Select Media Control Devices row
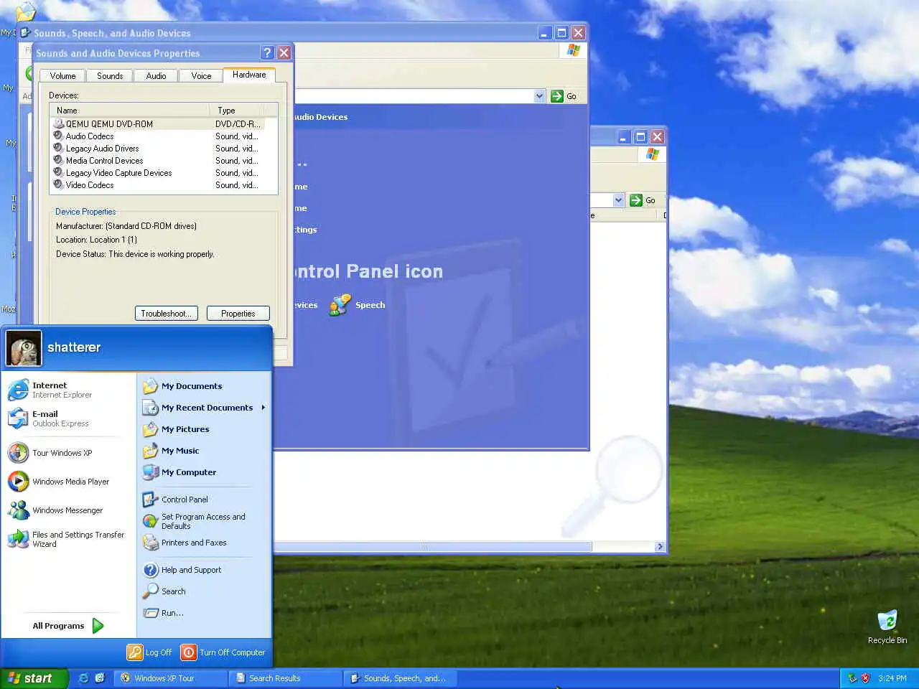Screen dimensions: 919x689 (157, 161)
